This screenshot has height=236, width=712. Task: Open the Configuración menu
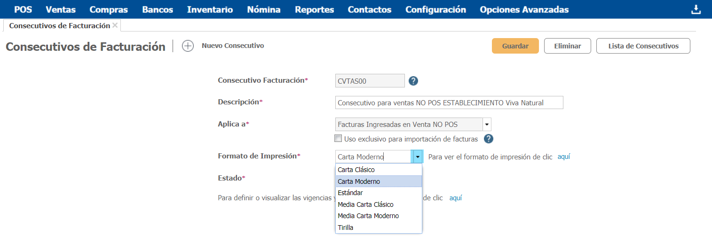435,10
